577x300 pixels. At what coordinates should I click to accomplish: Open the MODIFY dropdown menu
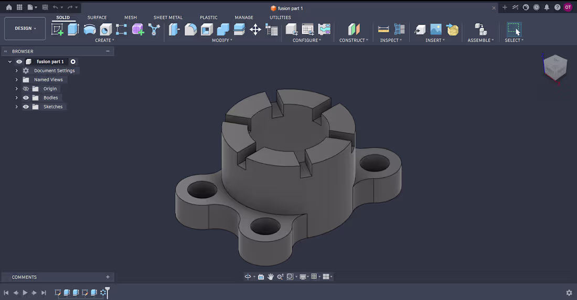point(222,40)
